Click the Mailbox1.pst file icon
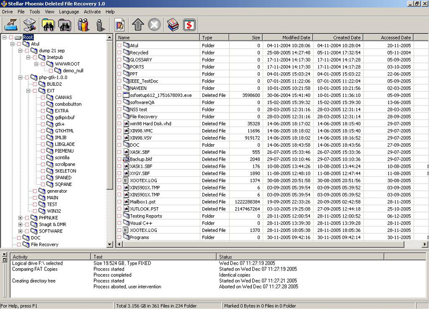429x309 pixels. 126,202
